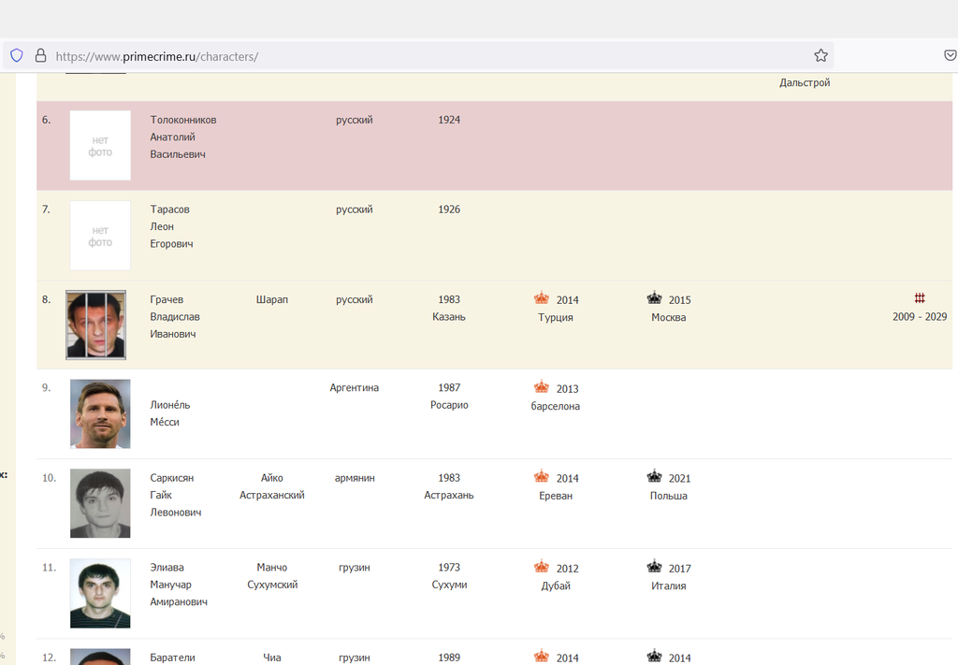Click the orange crown icon beside 2012
The image size is (958, 665).
[x=542, y=567]
